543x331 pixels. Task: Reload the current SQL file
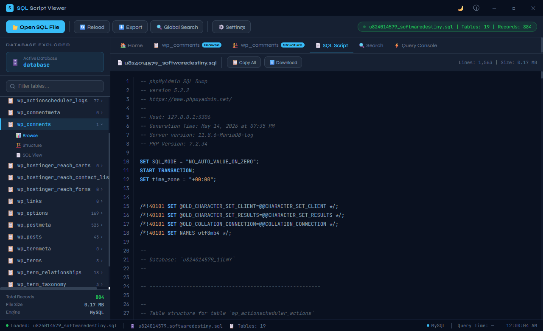point(92,27)
